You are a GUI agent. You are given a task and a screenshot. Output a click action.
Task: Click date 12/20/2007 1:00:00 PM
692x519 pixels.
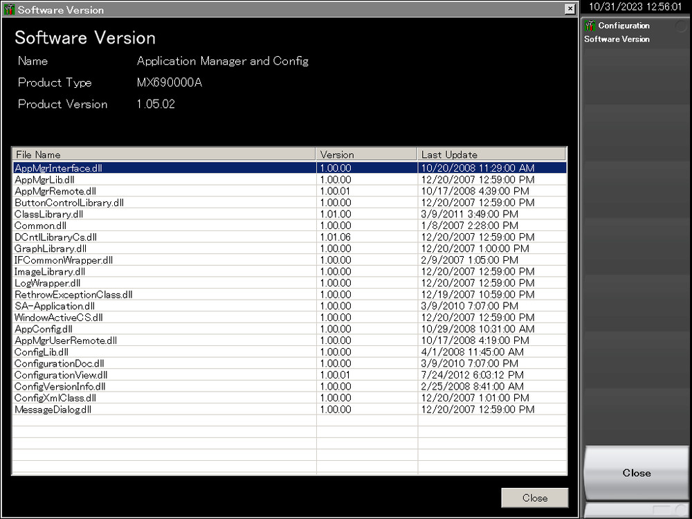pos(475,248)
